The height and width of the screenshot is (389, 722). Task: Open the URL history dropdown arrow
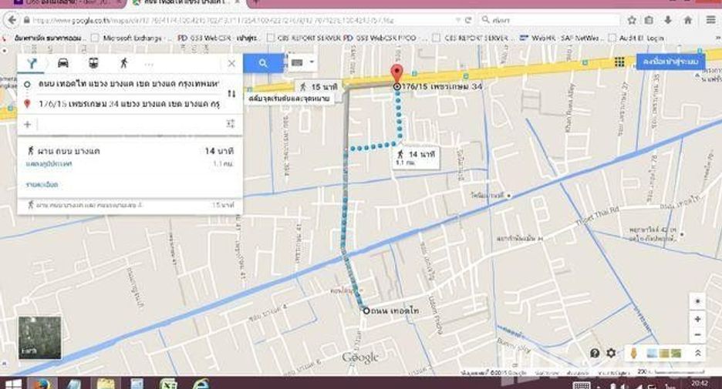point(458,20)
